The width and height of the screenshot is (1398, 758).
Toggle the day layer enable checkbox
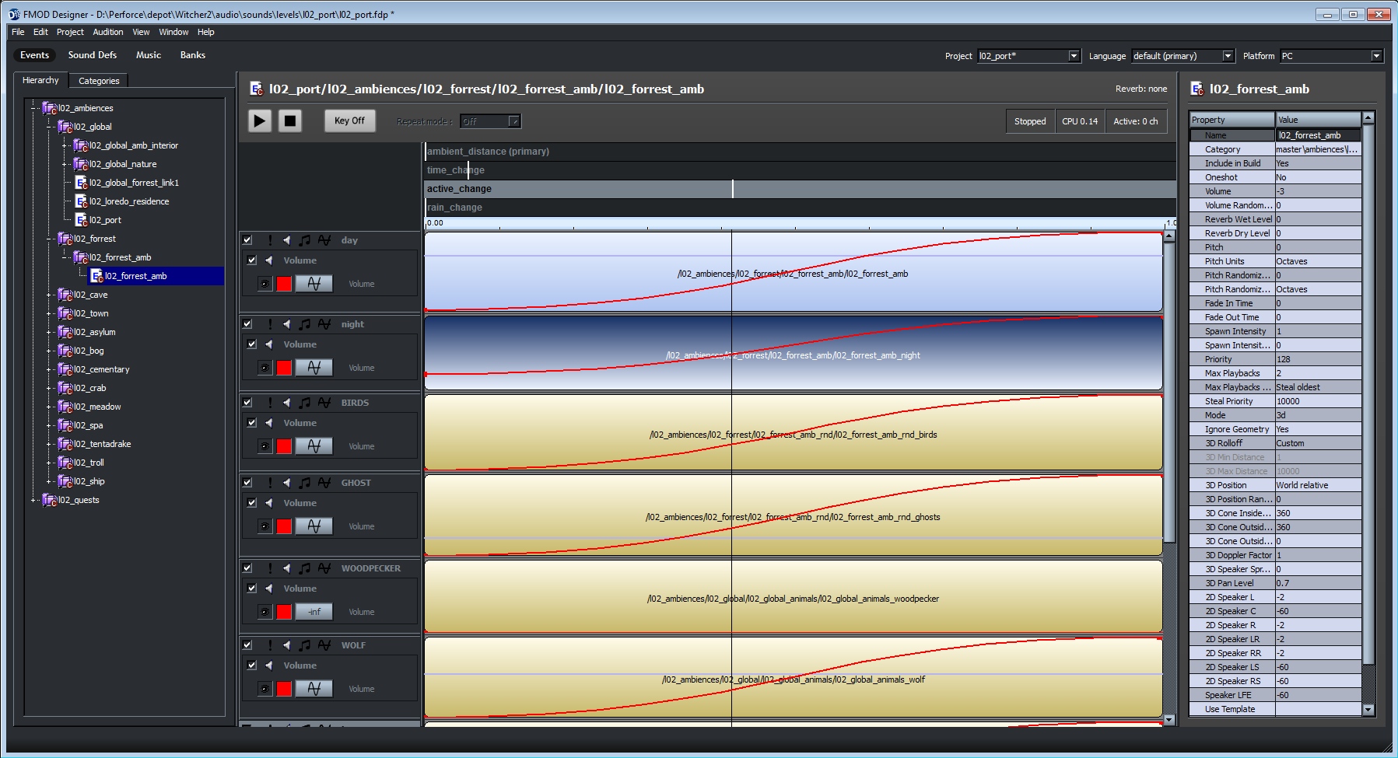tap(247, 240)
